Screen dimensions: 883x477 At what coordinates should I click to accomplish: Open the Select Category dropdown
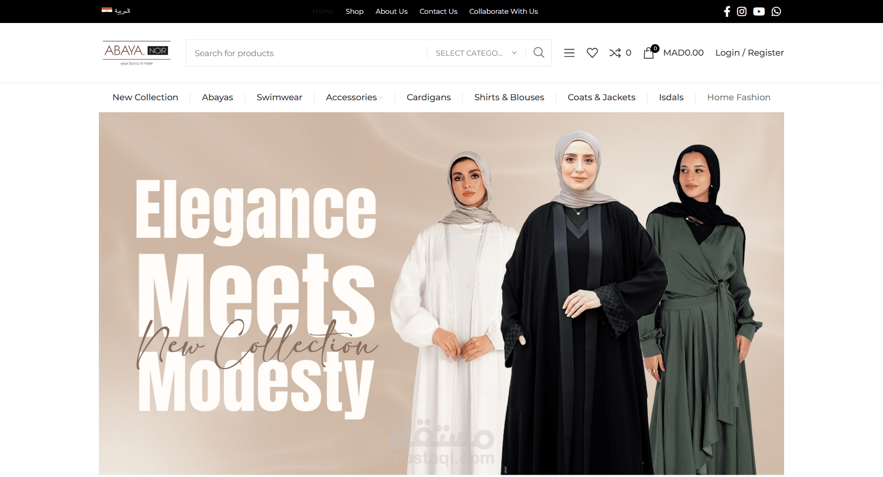[x=476, y=53]
